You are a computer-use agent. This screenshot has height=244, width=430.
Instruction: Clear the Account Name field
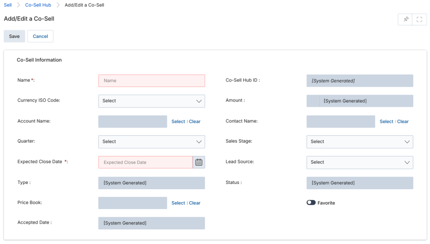pyautogui.click(x=195, y=121)
